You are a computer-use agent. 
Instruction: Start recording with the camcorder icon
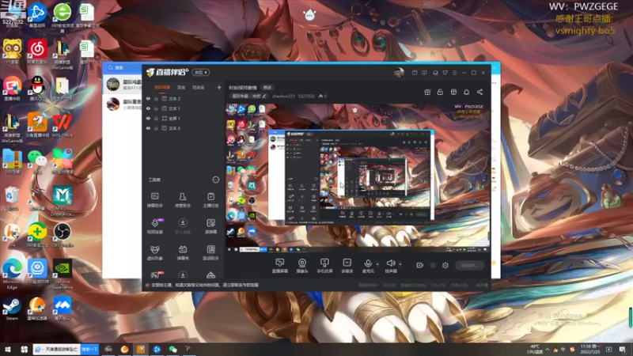point(420,265)
